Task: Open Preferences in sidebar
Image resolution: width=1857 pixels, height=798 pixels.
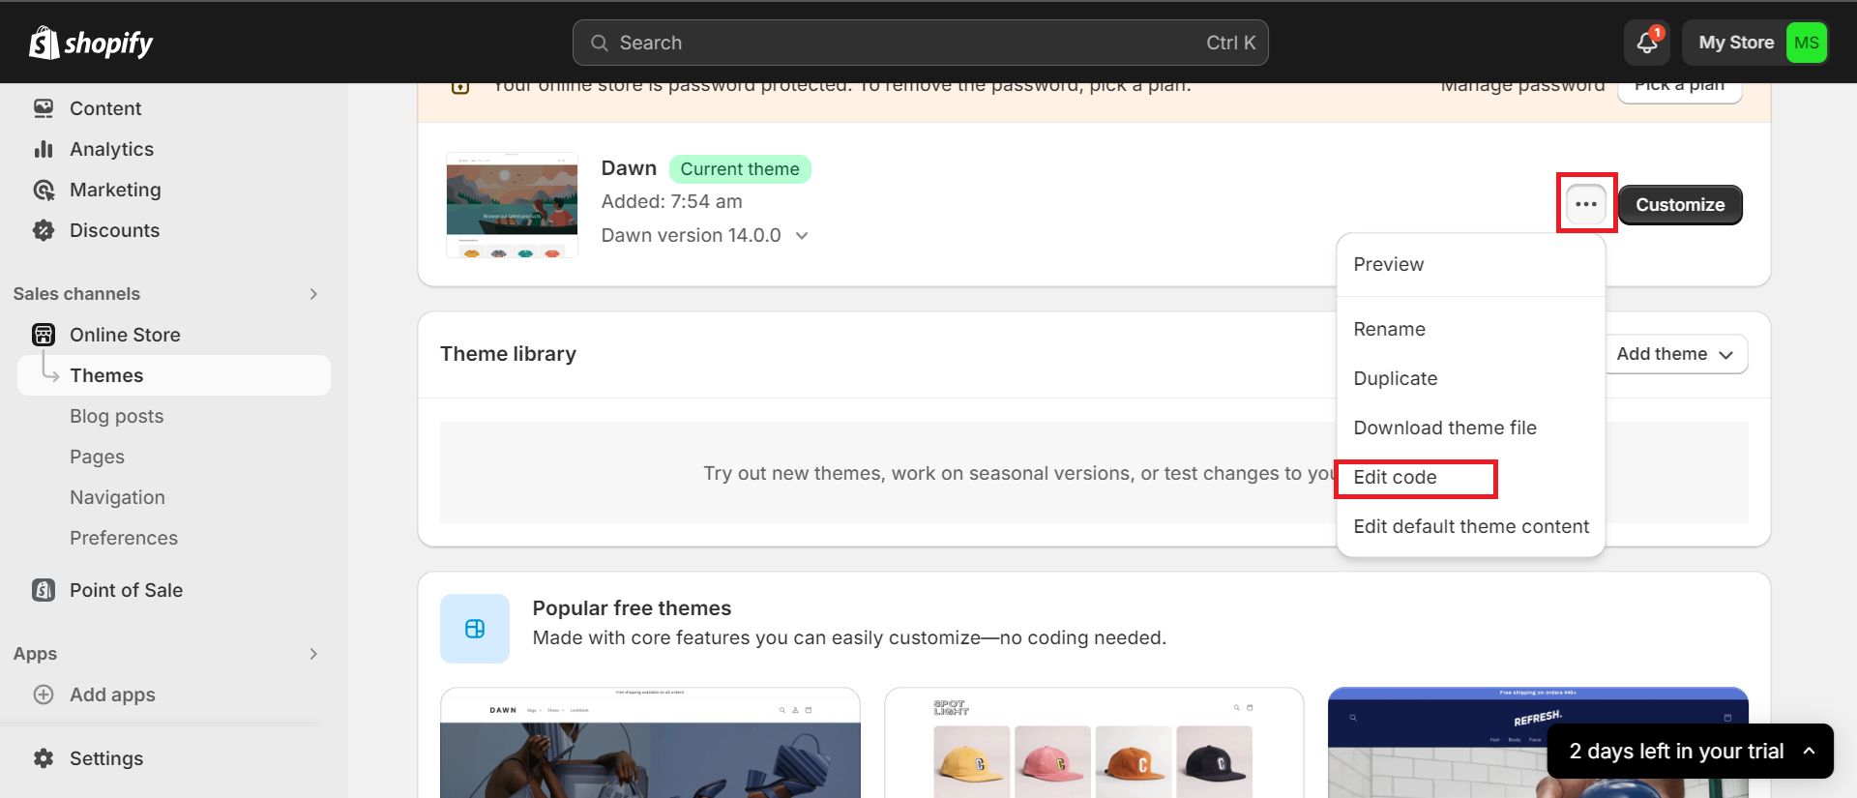Action: [x=124, y=538]
